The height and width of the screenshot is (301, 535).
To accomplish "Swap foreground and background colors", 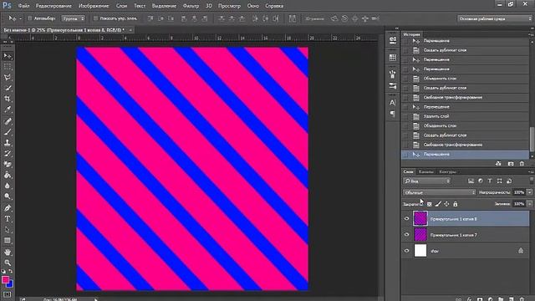I will (11, 271).
